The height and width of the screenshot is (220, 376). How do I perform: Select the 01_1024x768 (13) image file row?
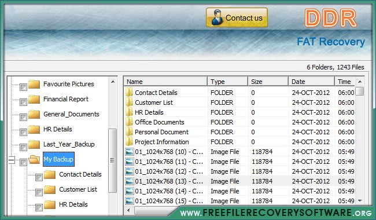coord(240,181)
